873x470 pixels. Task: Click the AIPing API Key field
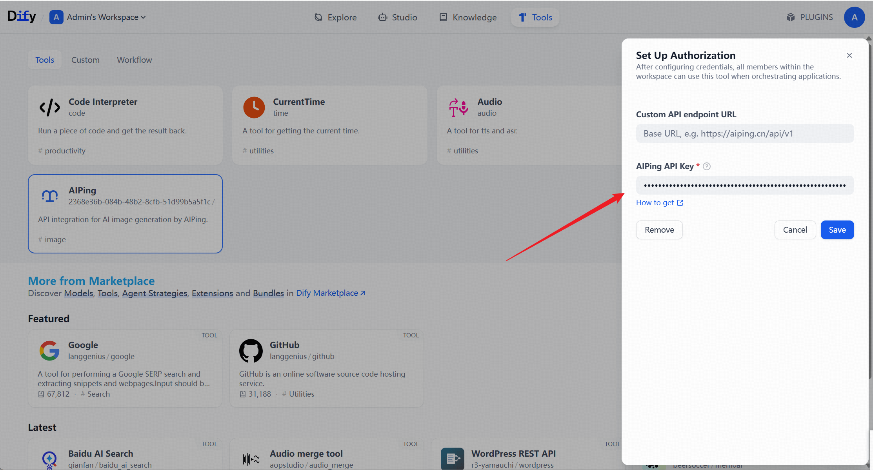(744, 185)
